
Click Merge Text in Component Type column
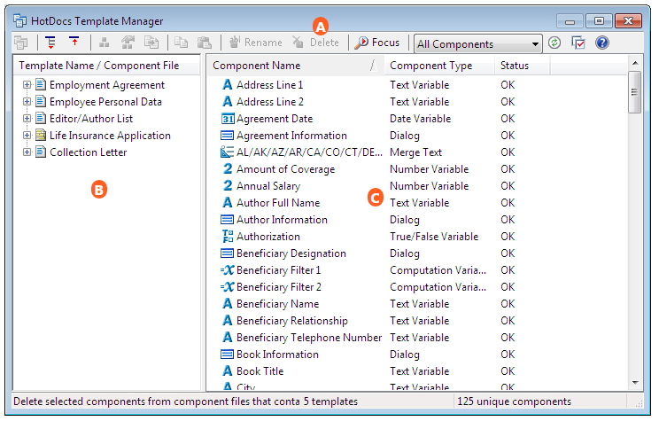[x=415, y=152]
